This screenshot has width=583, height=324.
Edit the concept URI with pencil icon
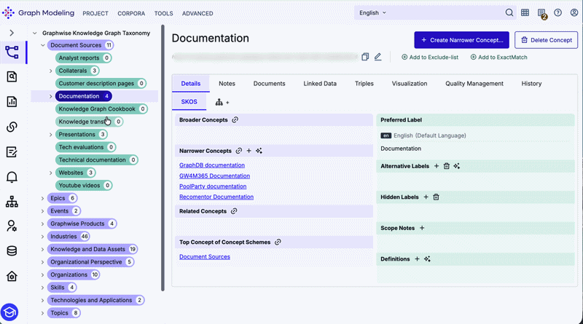tap(377, 57)
